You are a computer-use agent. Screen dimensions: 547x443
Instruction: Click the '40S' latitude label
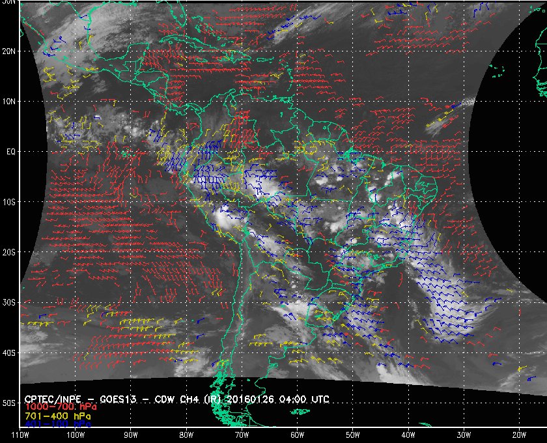tap(9, 353)
